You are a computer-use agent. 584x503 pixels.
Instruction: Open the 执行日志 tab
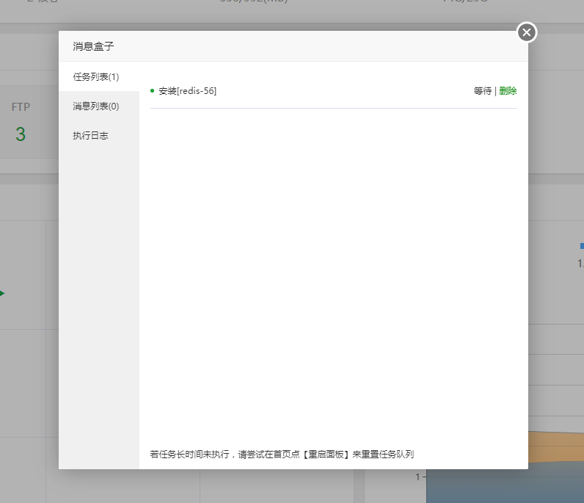99,136
